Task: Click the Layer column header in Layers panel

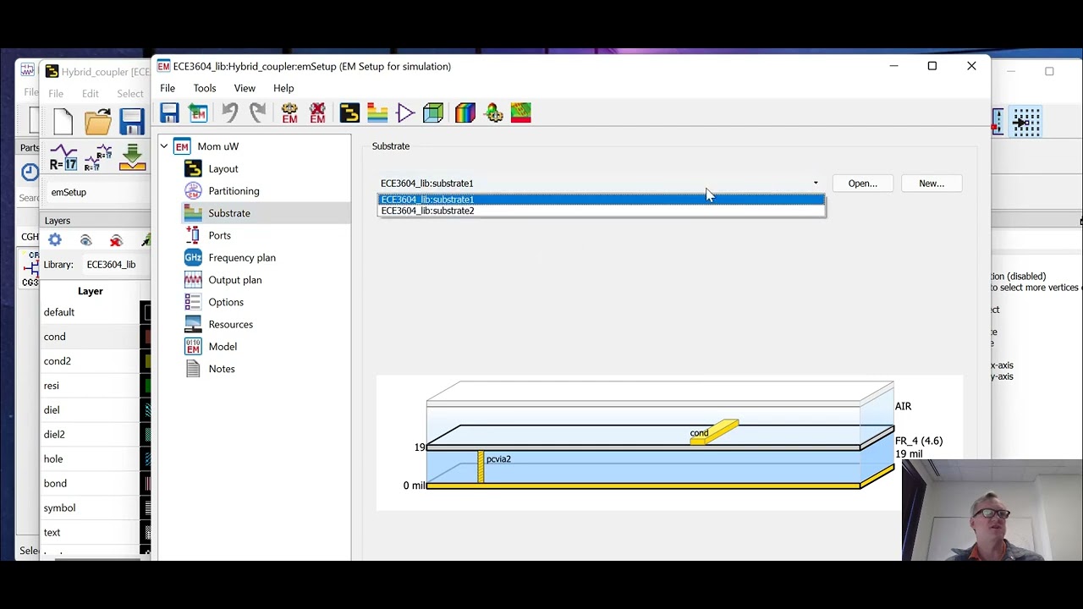Action: [x=91, y=291]
